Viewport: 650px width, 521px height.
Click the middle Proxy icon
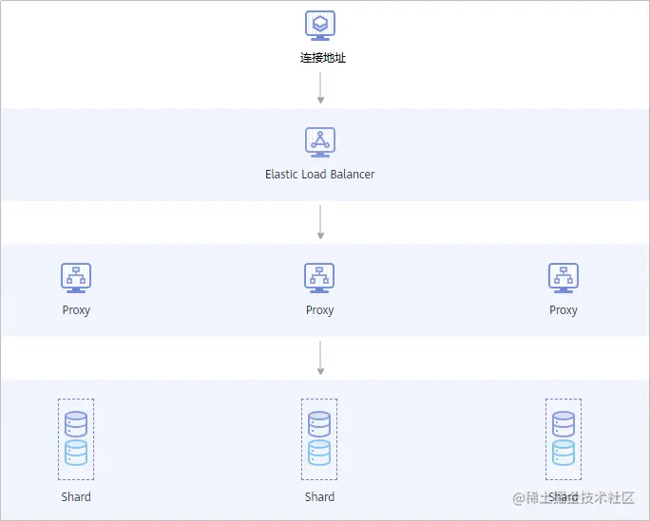coord(319,278)
